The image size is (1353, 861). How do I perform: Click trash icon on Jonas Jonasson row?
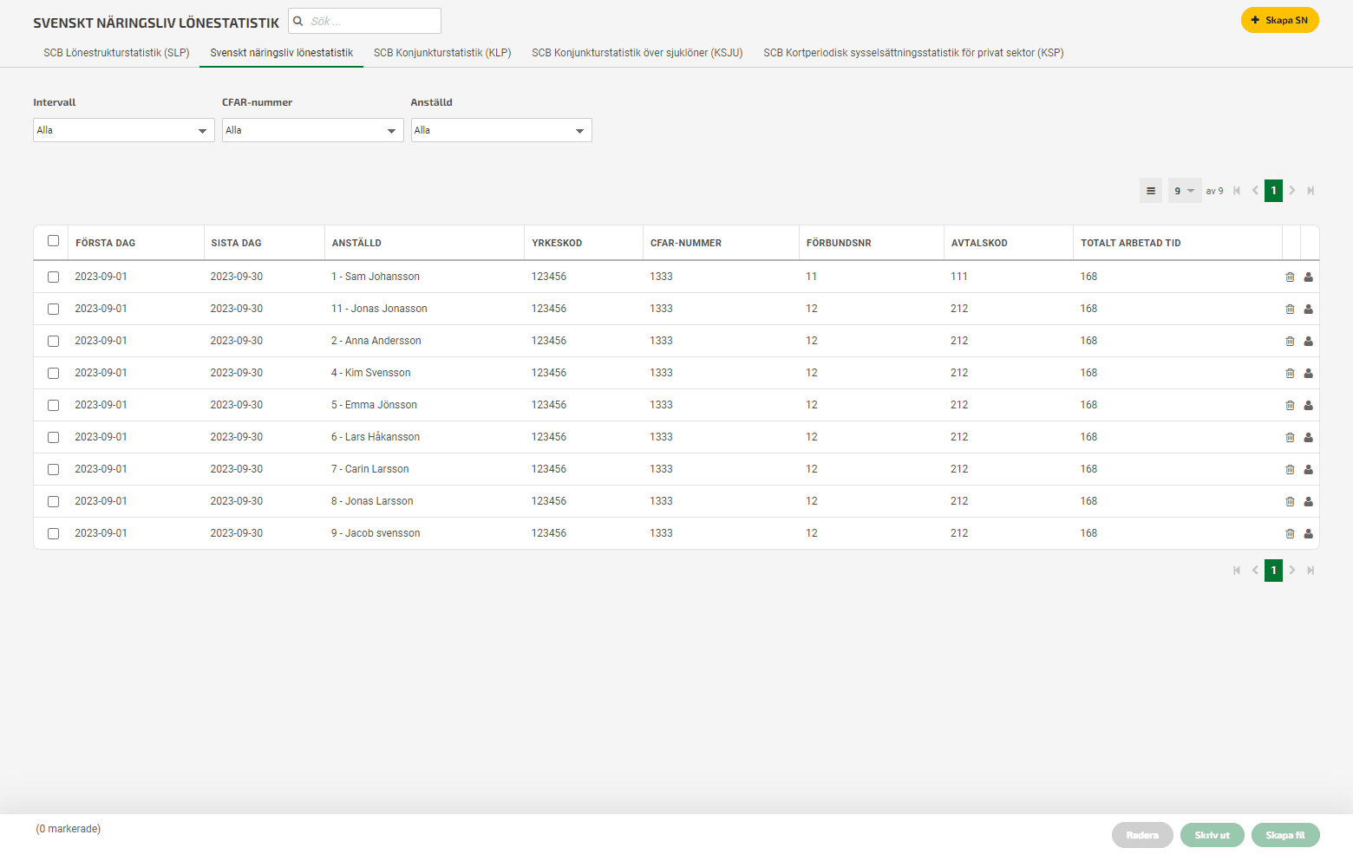tap(1290, 310)
